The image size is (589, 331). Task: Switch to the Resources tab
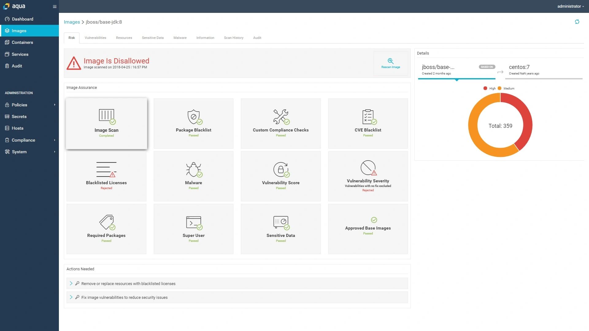(124, 38)
